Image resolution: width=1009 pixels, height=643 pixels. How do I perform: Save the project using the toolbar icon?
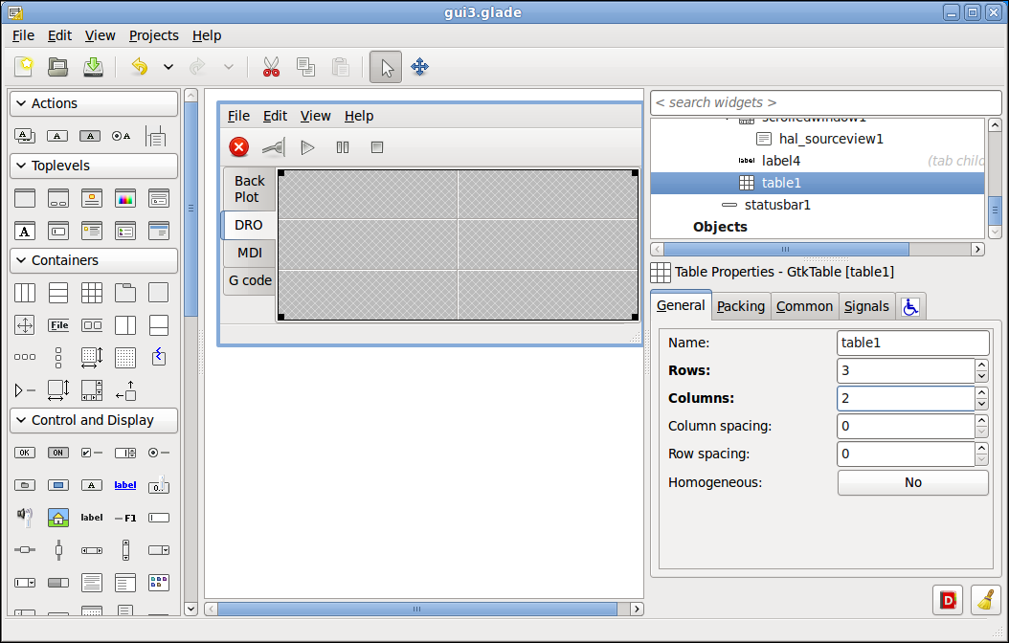pos(93,66)
